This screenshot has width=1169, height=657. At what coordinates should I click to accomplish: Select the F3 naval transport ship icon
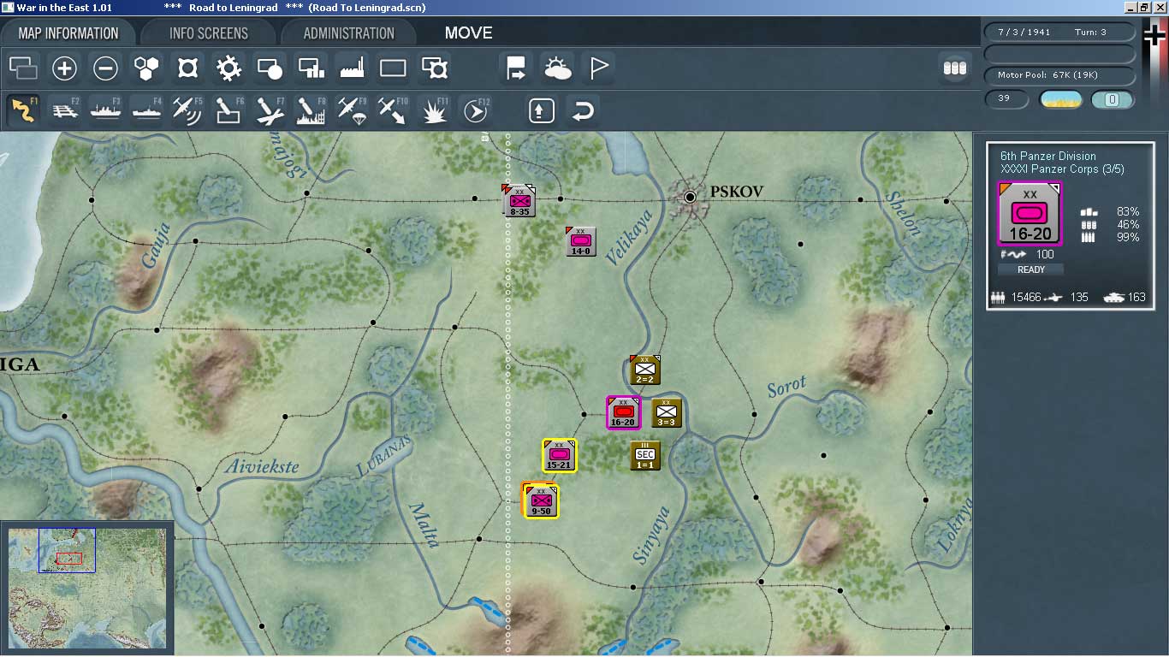pyautogui.click(x=105, y=110)
